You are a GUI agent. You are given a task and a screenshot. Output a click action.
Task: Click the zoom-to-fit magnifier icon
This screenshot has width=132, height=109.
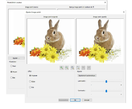coord(72,68)
